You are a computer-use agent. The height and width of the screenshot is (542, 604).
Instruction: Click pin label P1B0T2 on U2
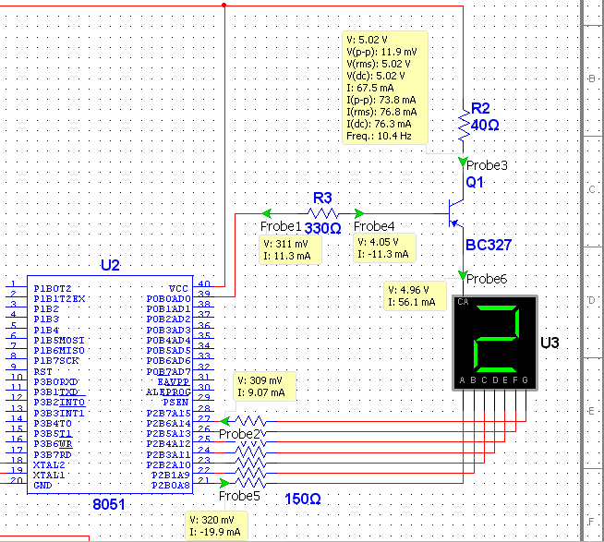[x=53, y=288]
